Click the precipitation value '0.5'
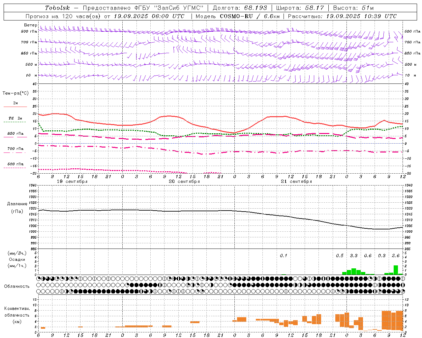Image resolution: width=422 pixels, height=338 pixels. pyautogui.click(x=340, y=255)
